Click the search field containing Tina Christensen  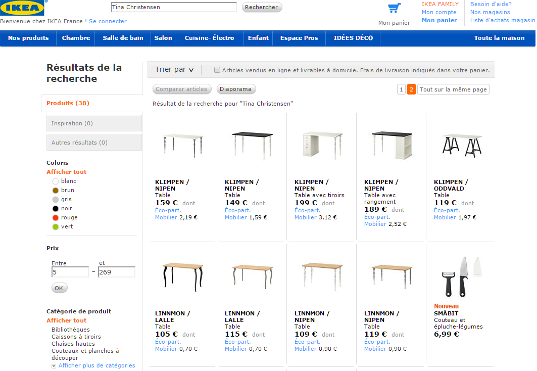174,7
